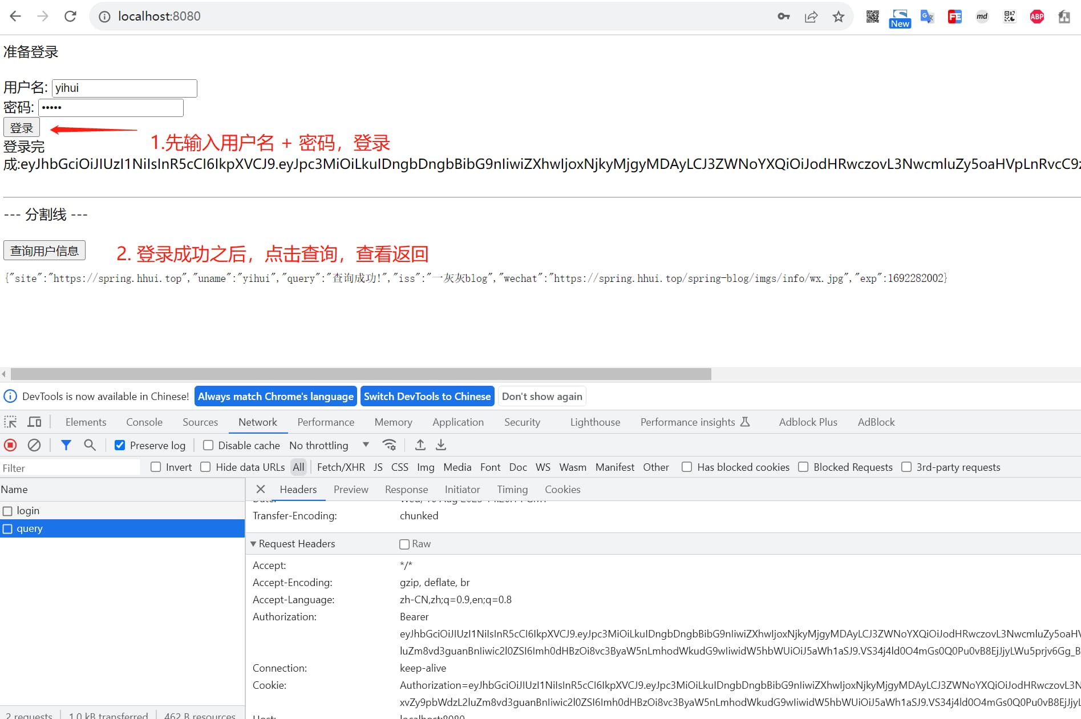Click the export HAR download icon

coord(441,445)
